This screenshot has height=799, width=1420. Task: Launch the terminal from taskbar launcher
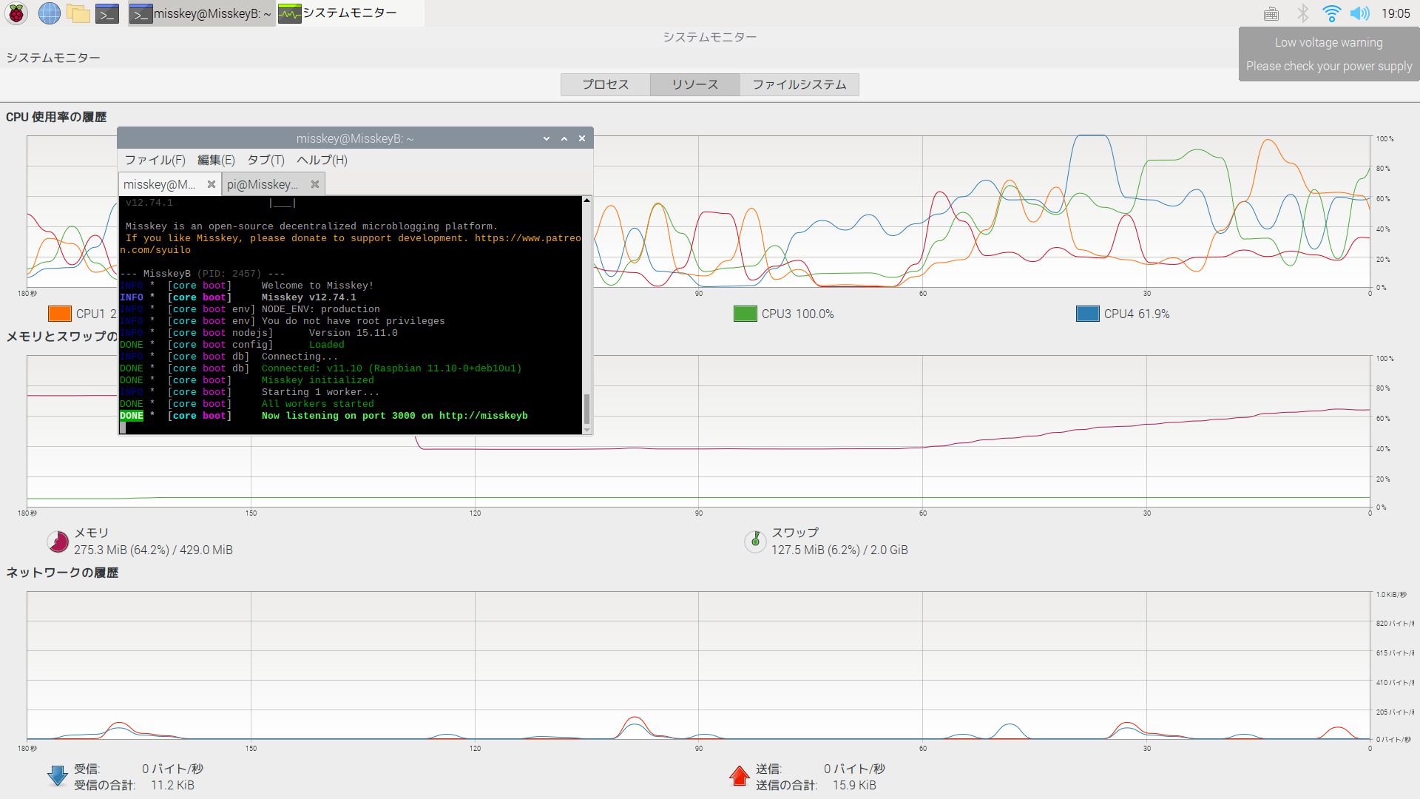107,13
